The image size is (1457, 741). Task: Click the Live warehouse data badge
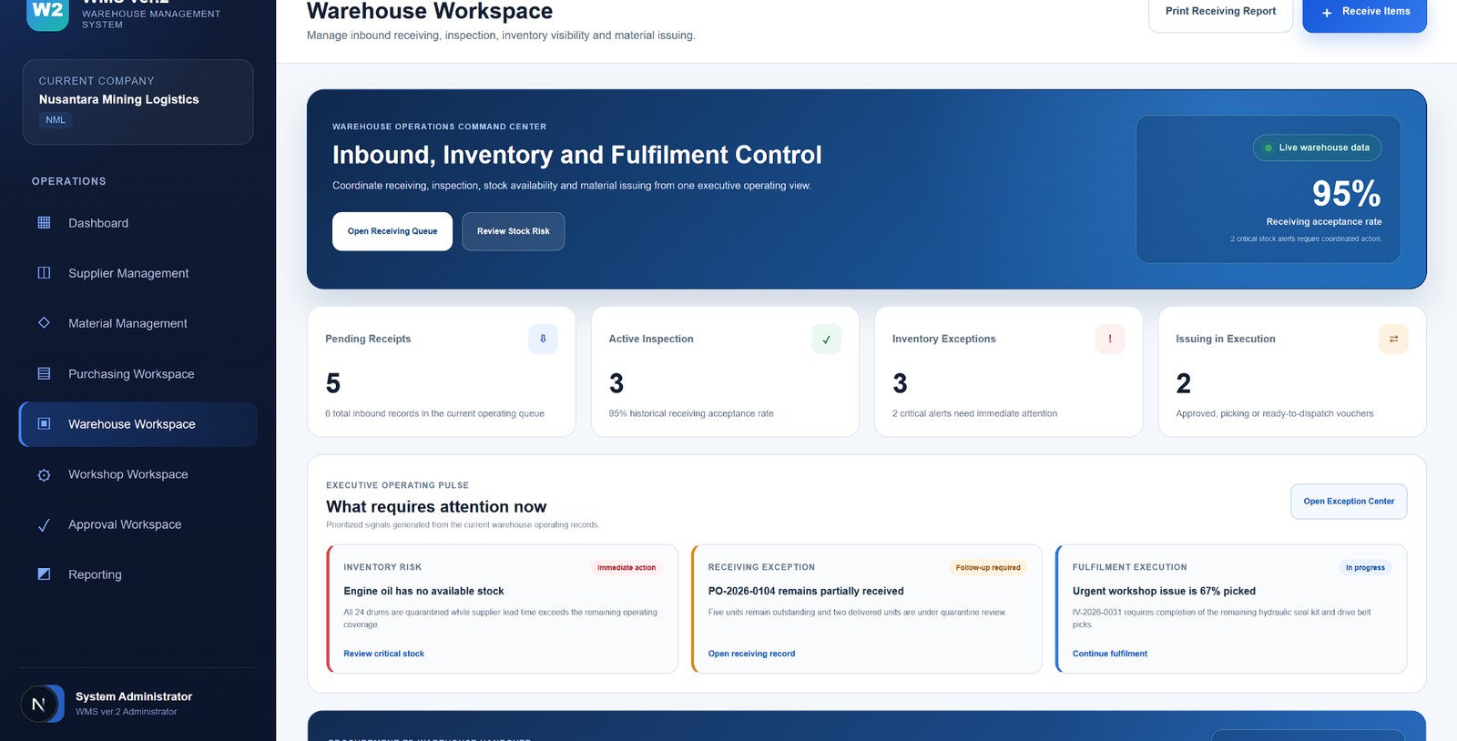pyautogui.click(x=1317, y=147)
